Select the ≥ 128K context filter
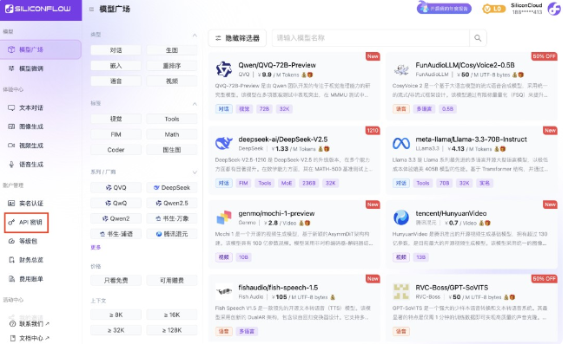 pos(172,330)
